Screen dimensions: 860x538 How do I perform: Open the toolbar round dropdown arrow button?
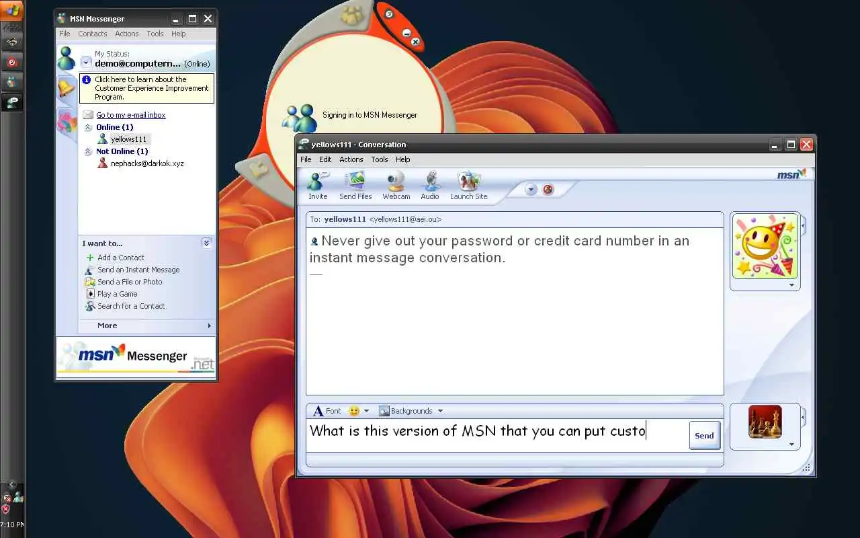(x=531, y=190)
